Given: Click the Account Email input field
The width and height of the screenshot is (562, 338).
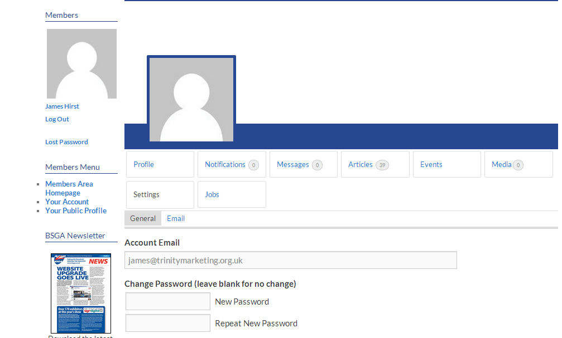Looking at the screenshot, I should click(291, 260).
